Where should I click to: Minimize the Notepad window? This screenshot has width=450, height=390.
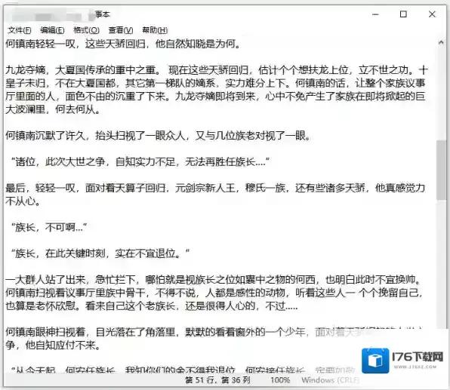pyautogui.click(x=375, y=14)
